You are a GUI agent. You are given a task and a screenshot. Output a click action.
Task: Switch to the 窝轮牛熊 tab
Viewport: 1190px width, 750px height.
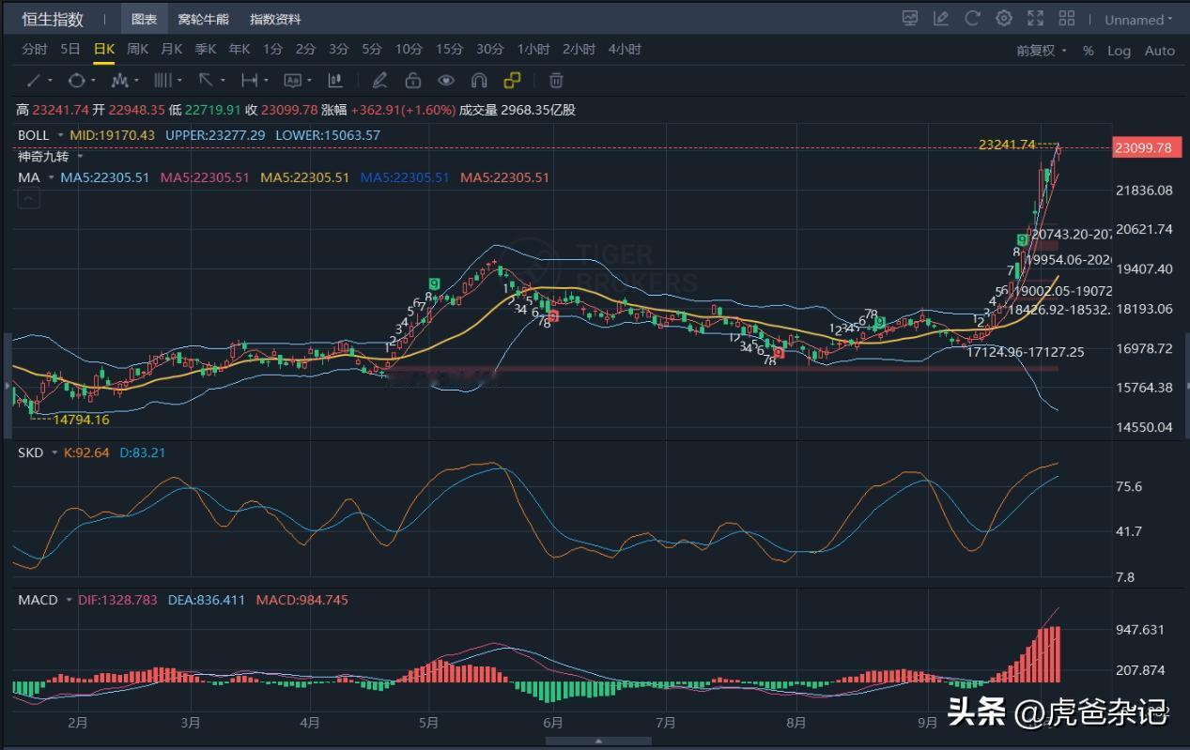(x=203, y=19)
